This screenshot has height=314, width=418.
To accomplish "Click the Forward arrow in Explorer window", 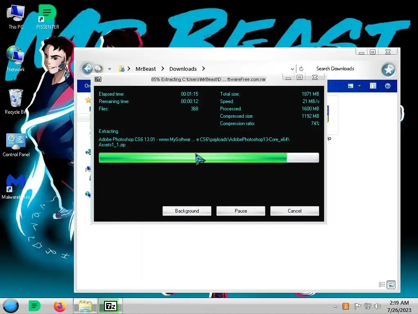I will tap(98, 69).
